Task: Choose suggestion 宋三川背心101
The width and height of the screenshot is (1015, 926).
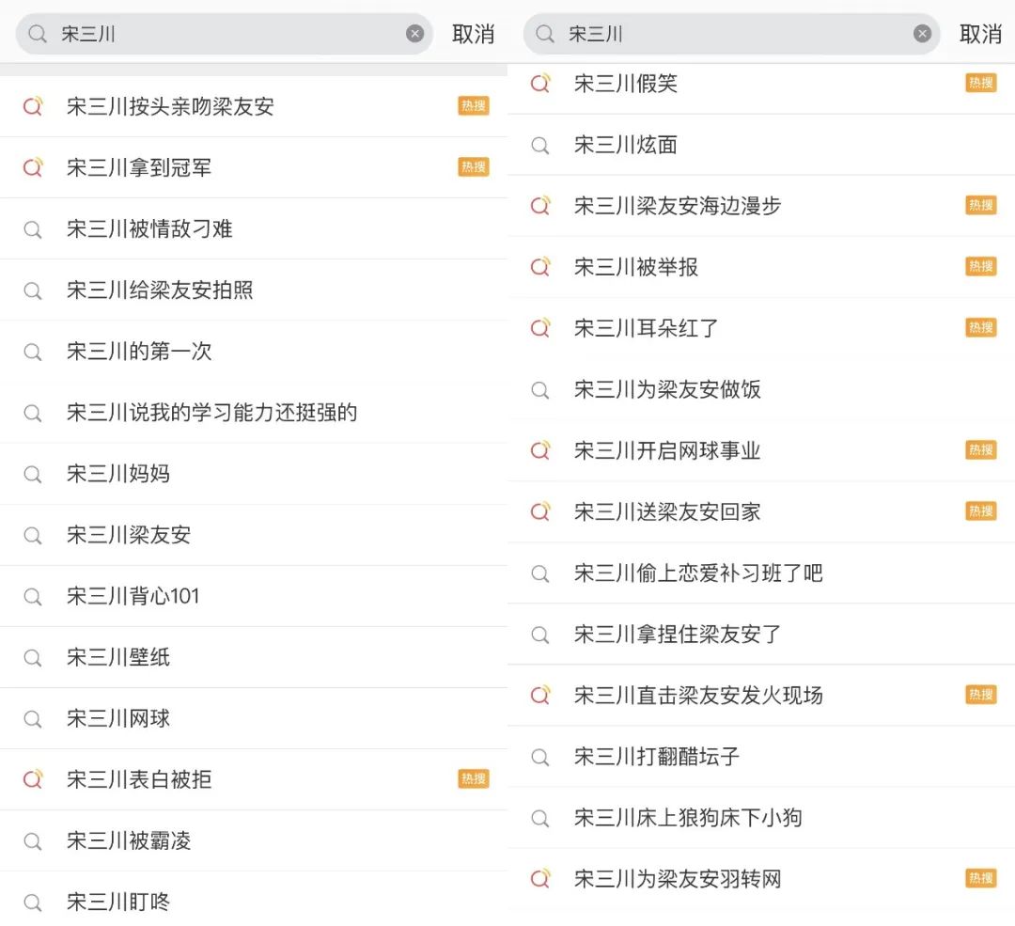Action: (x=133, y=596)
